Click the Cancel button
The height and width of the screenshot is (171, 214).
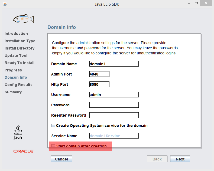[61, 159]
